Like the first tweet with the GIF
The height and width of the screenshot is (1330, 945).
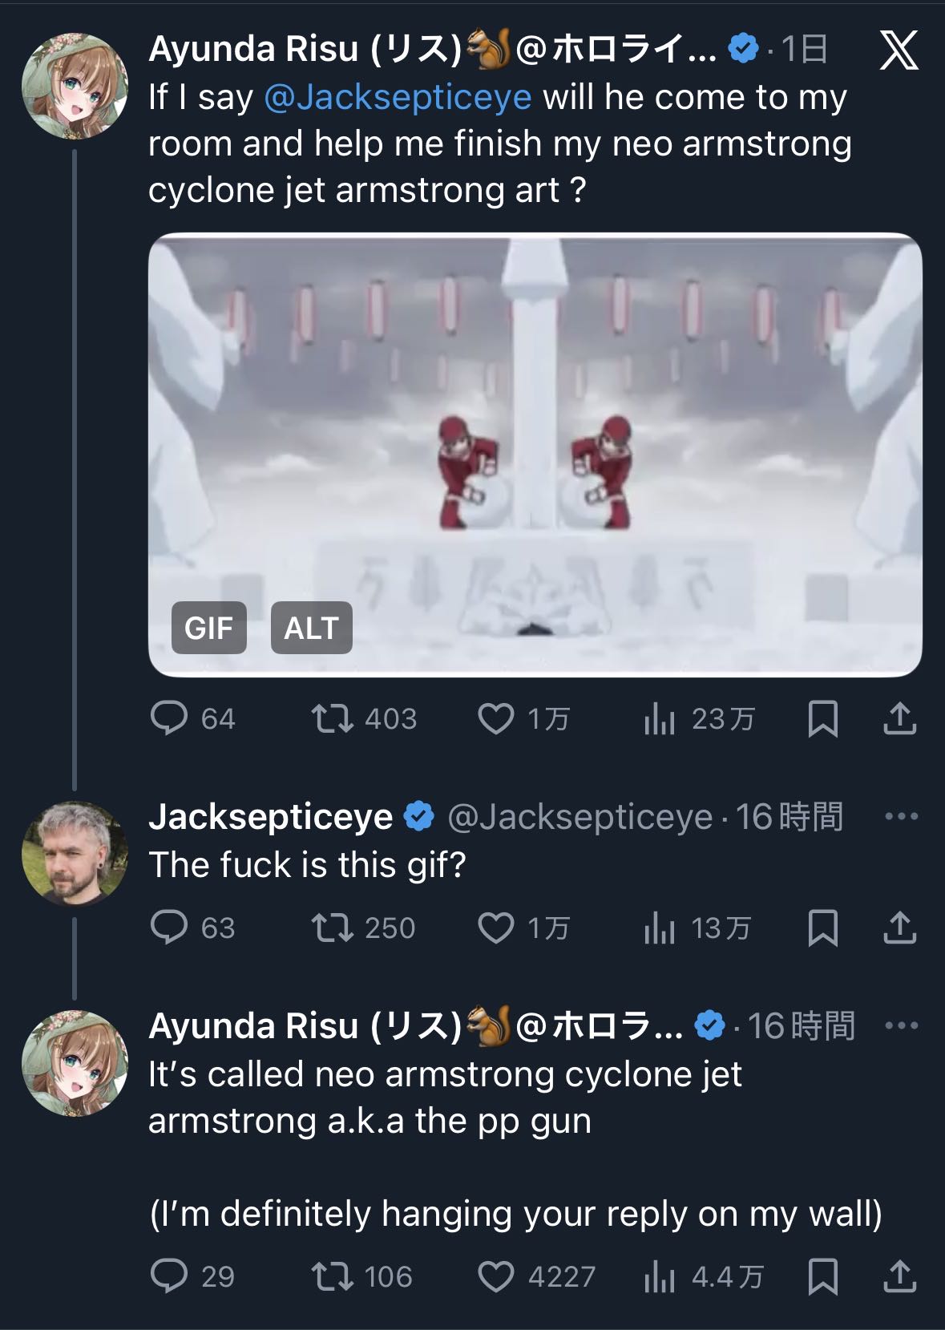tap(496, 718)
